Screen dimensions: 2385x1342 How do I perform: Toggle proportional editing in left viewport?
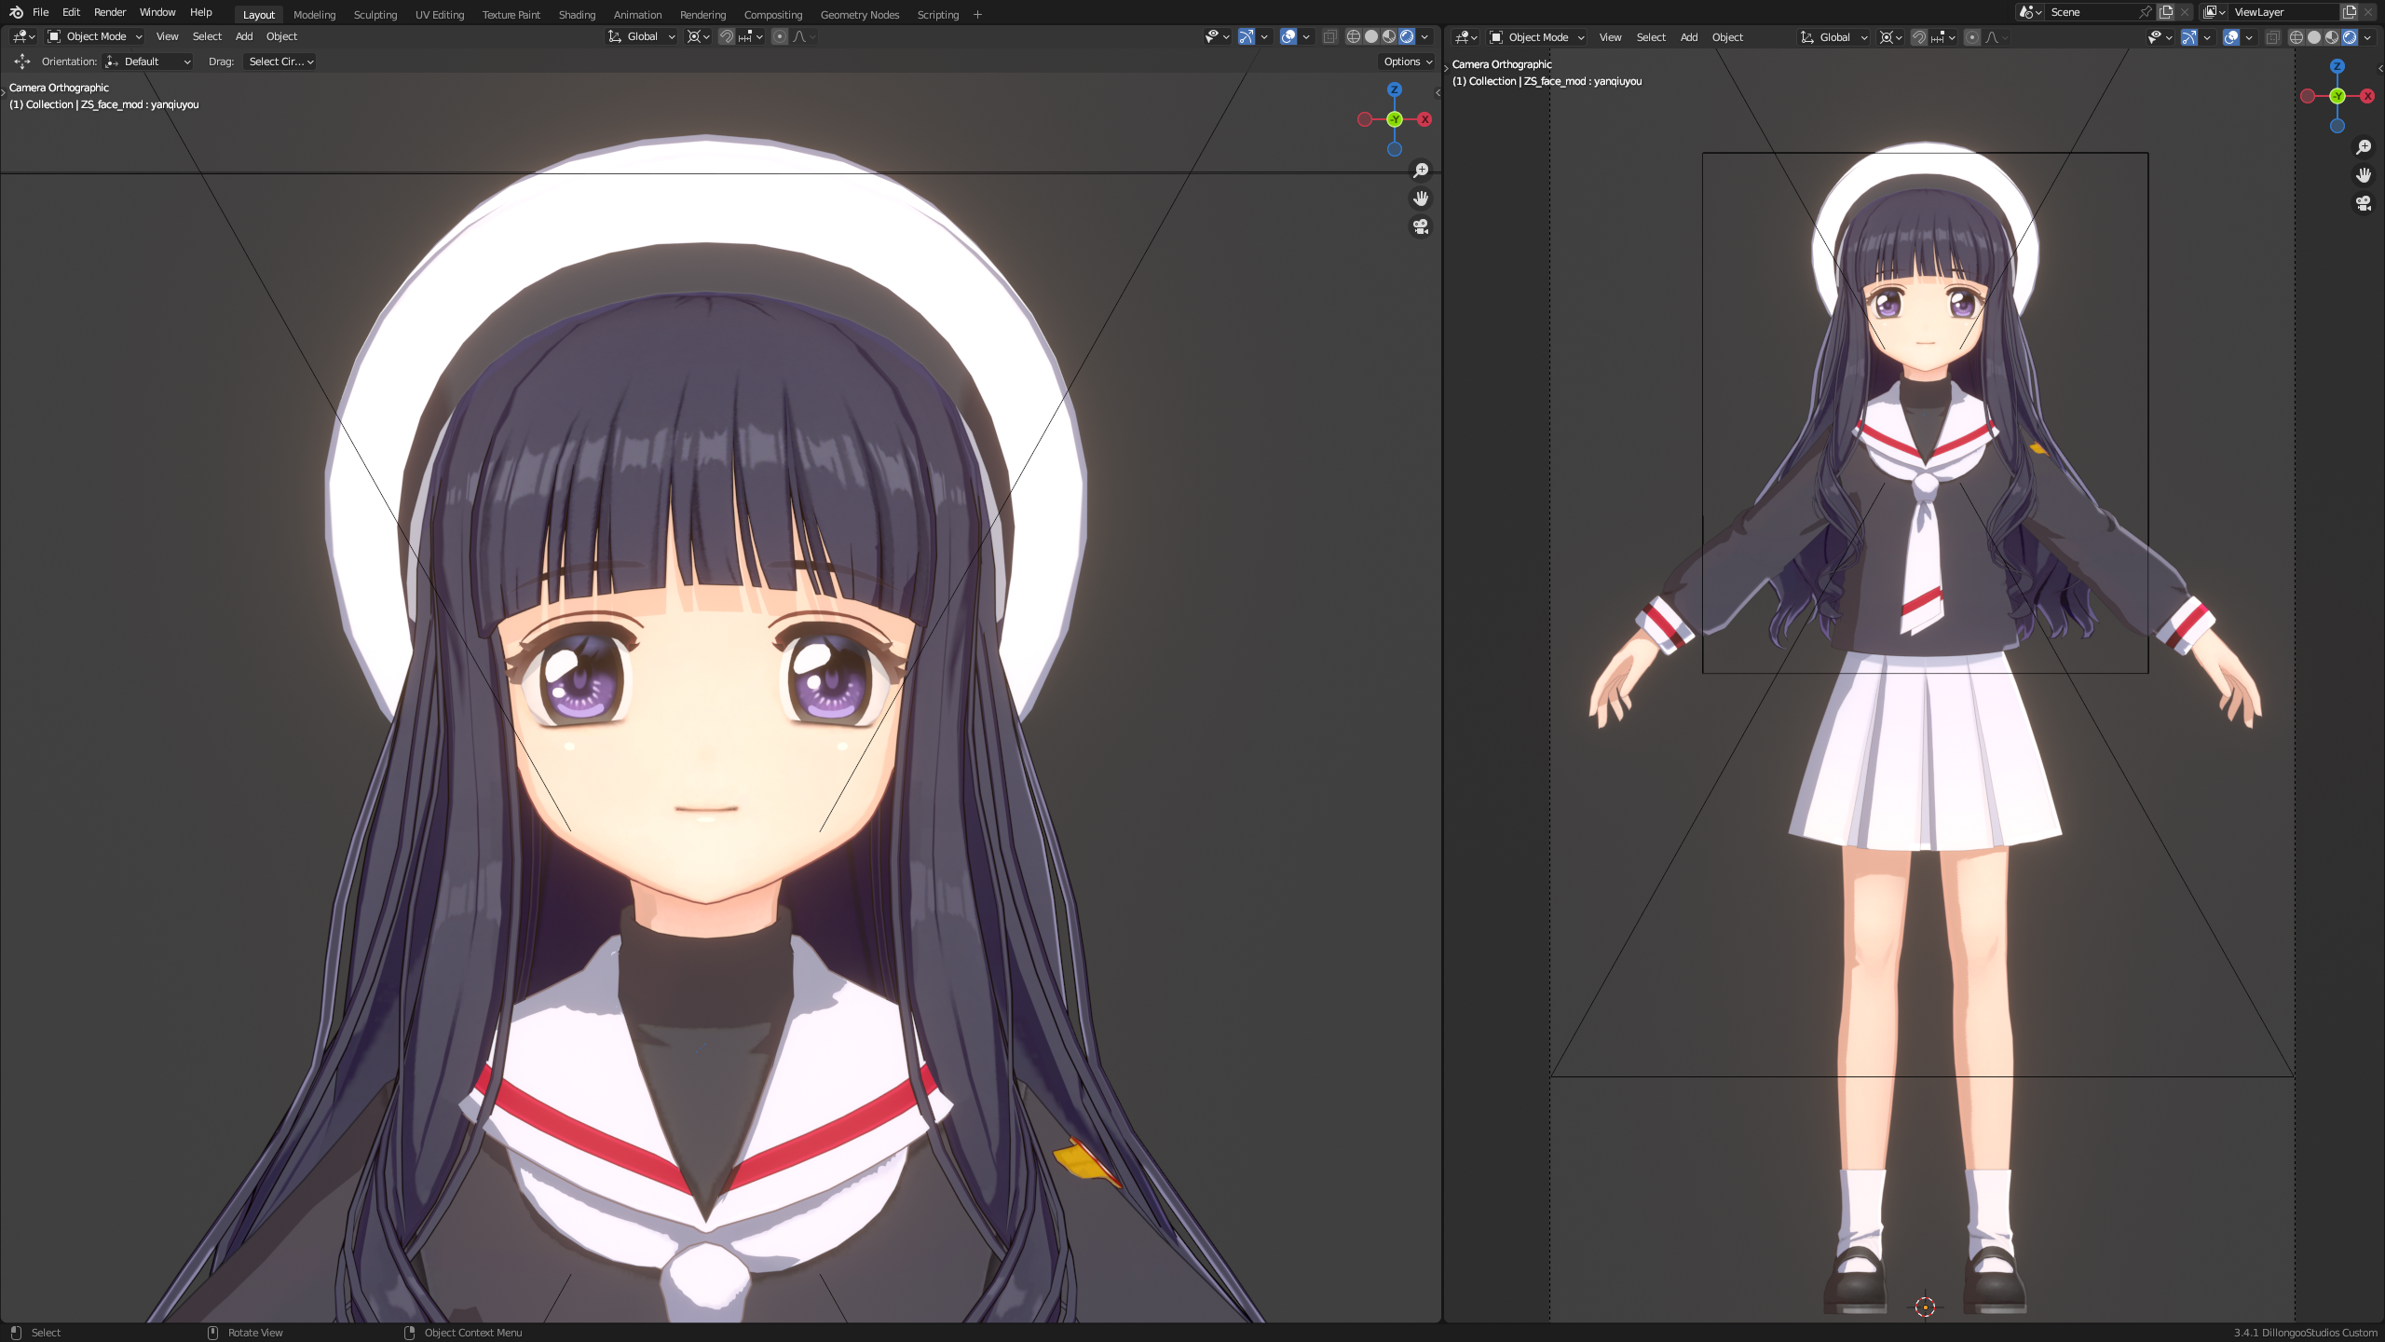tap(780, 36)
